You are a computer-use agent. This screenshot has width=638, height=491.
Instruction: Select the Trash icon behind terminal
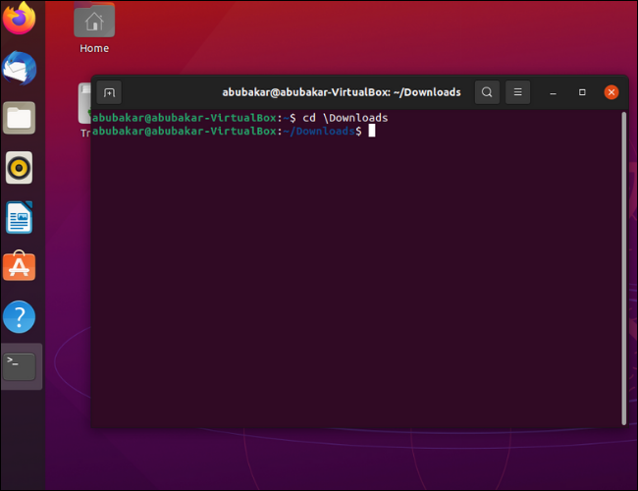84,103
